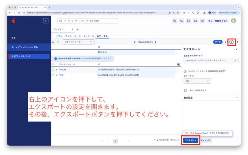Open 分析ワークスペース in the sidebar
This screenshot has height=155, width=248.
tap(29, 56)
